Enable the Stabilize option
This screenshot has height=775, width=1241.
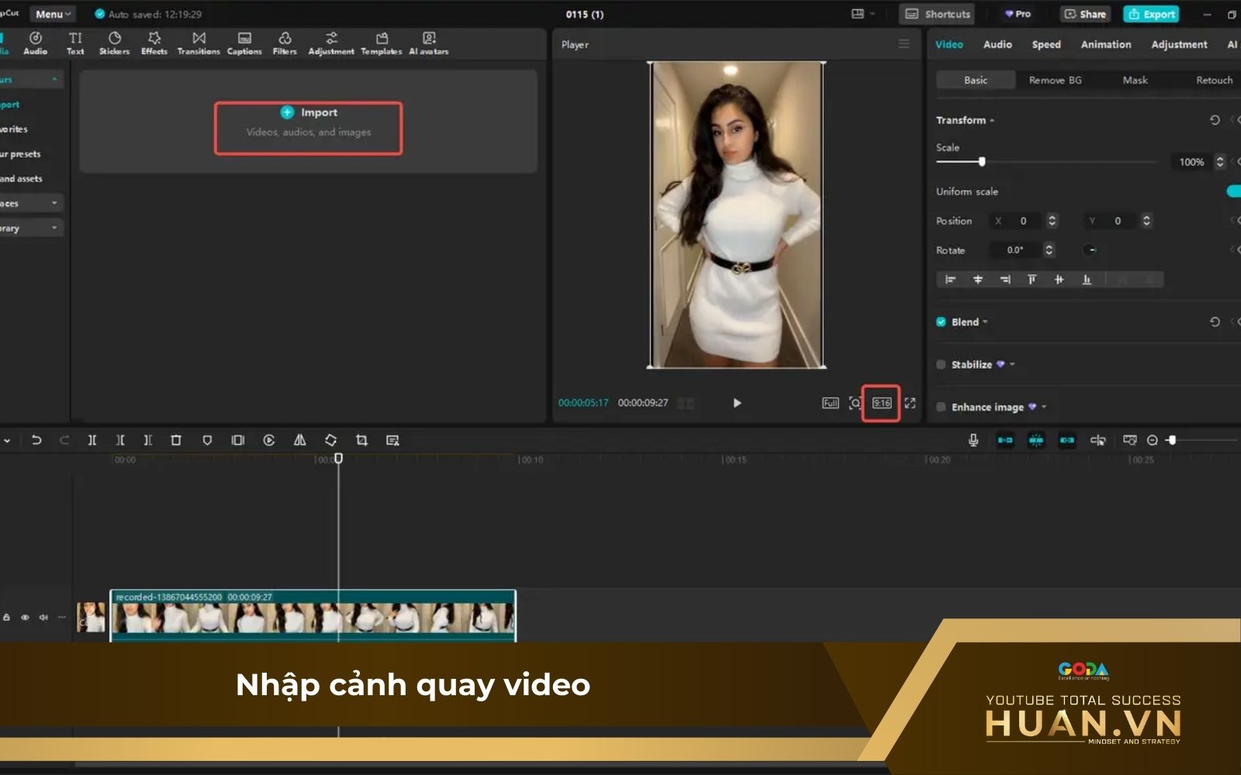click(x=941, y=363)
